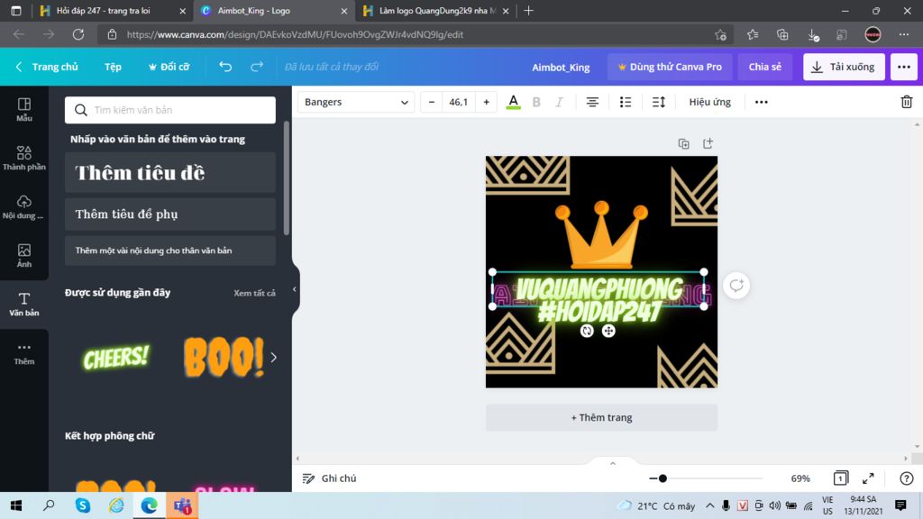Toggle bold formatting
923x519 pixels.
(x=536, y=102)
